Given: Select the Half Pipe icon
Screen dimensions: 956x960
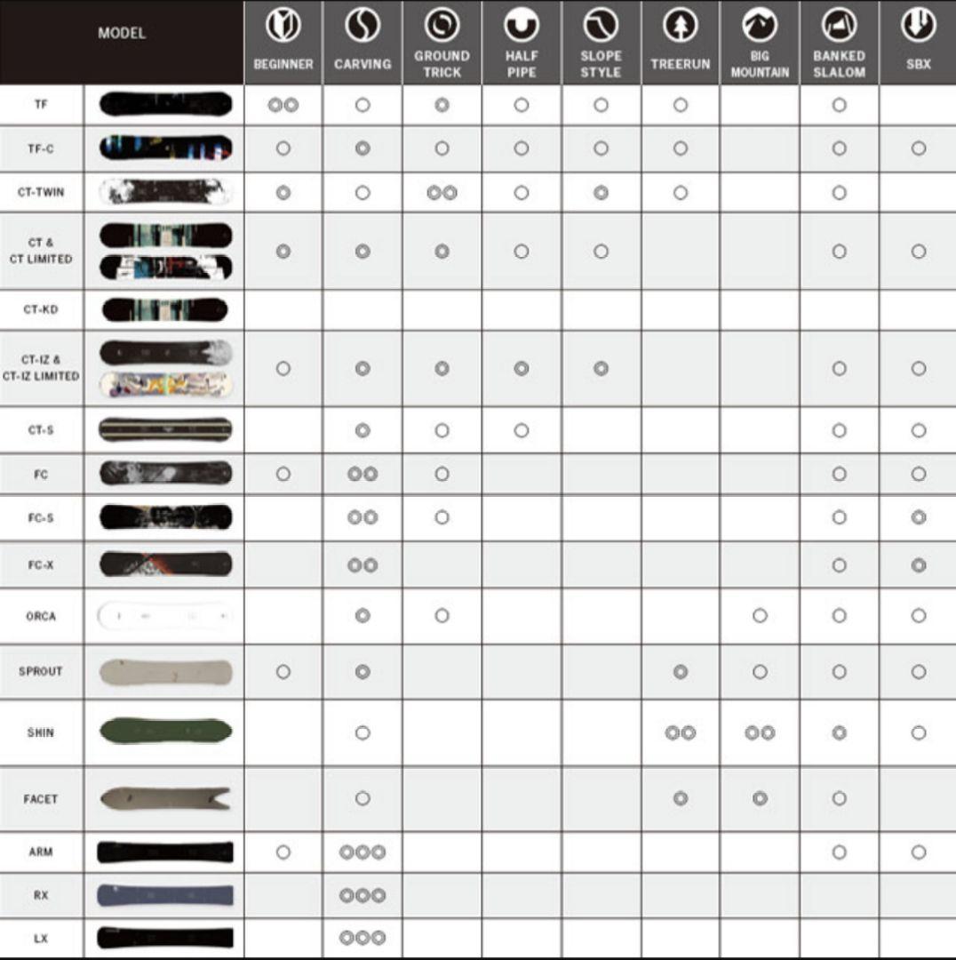Looking at the screenshot, I should pos(522,27).
